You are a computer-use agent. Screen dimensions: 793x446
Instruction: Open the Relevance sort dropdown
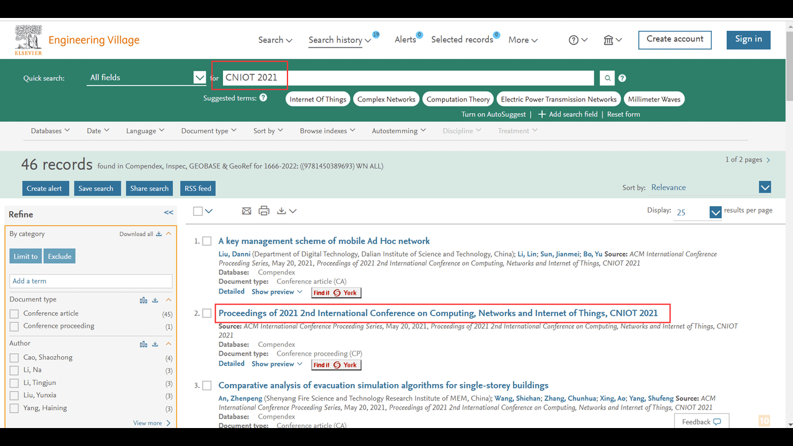tap(711, 188)
